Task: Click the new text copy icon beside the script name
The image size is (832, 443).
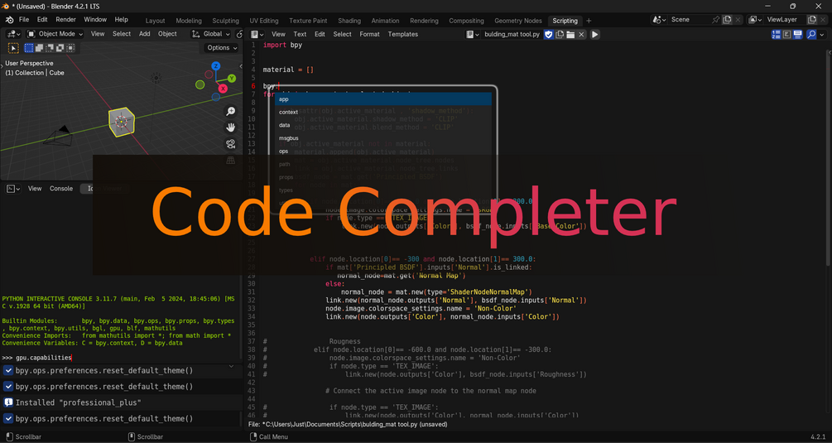Action: coord(560,35)
